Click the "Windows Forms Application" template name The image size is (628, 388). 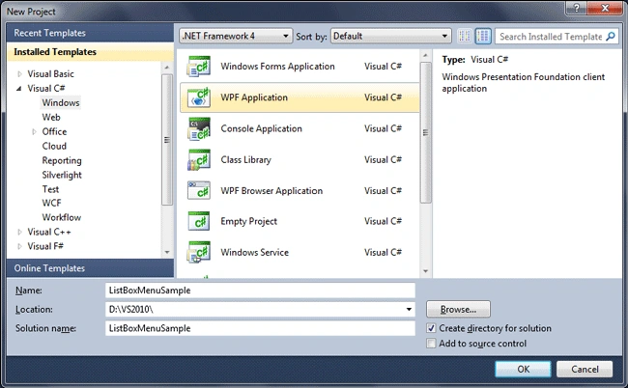click(277, 67)
